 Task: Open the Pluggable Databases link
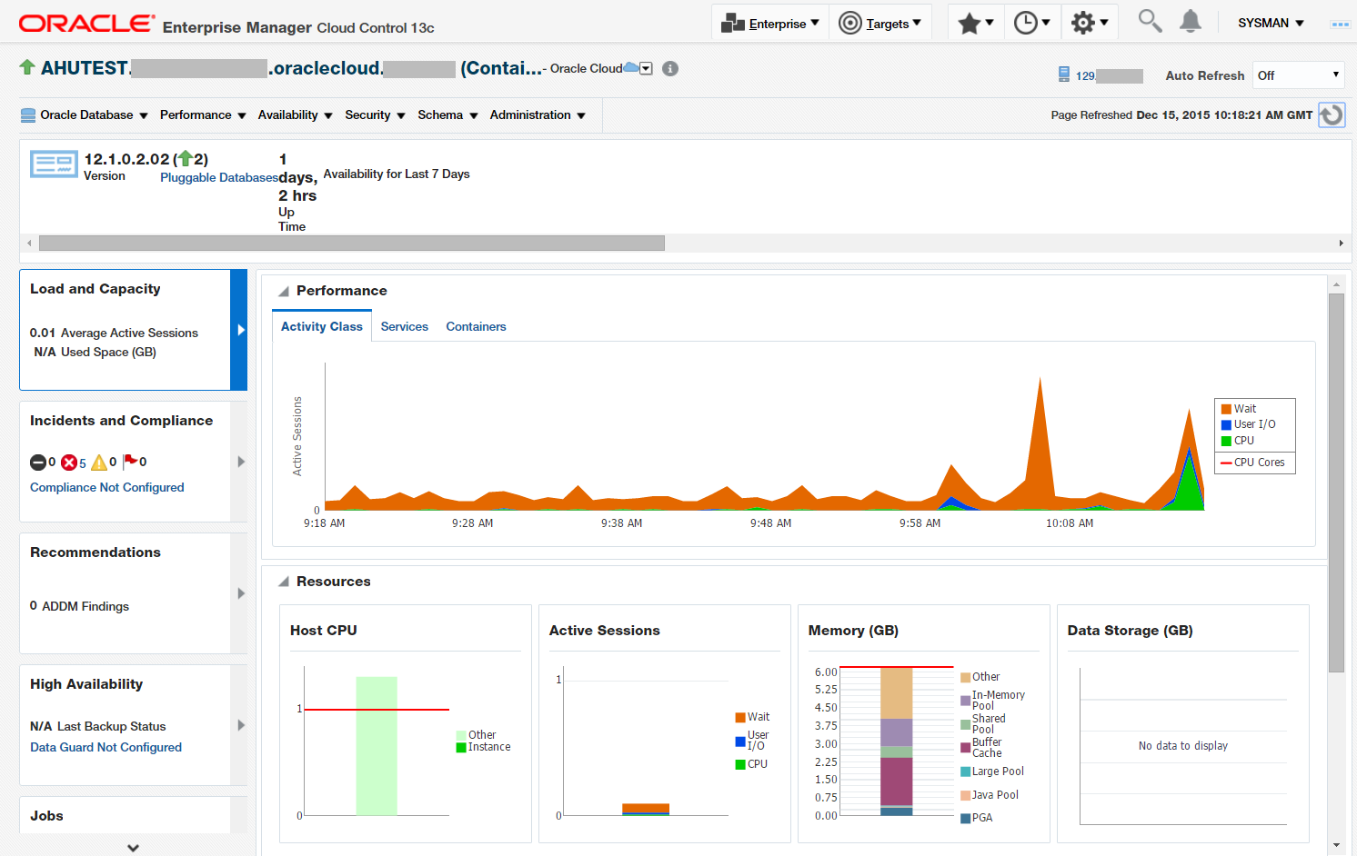click(218, 177)
